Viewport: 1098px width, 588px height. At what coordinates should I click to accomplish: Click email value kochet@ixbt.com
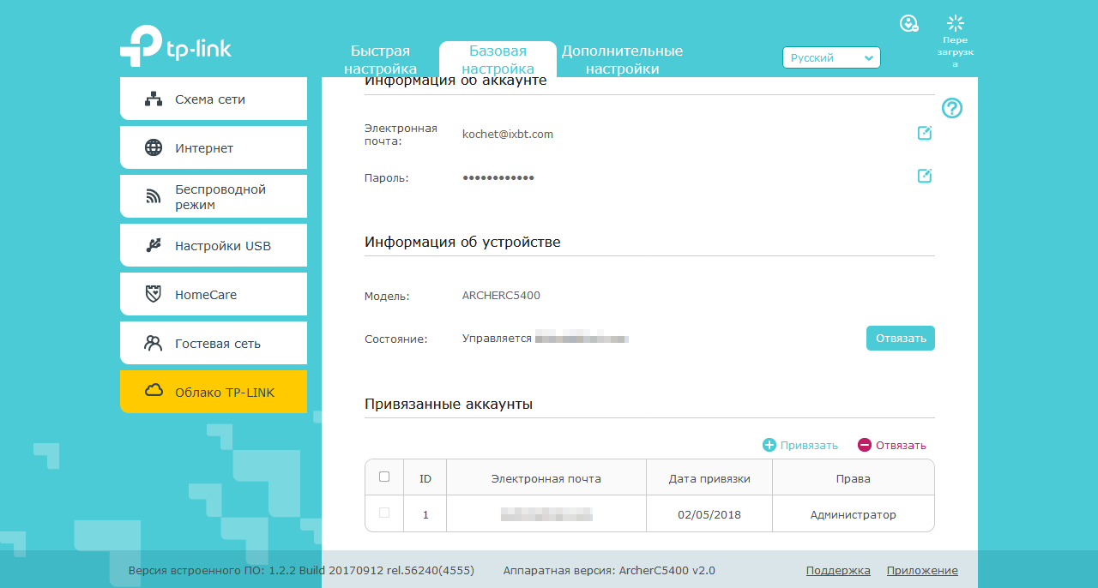pyautogui.click(x=508, y=134)
